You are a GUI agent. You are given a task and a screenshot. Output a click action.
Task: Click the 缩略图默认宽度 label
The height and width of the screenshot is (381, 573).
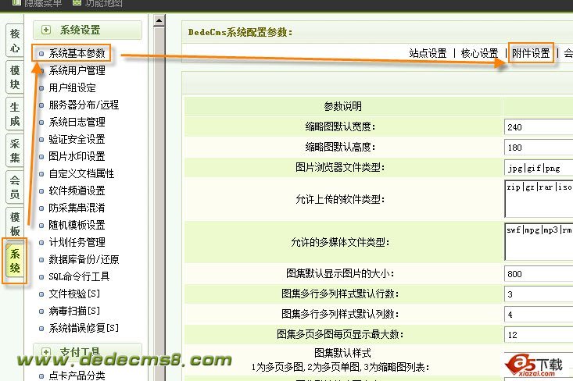(340, 126)
